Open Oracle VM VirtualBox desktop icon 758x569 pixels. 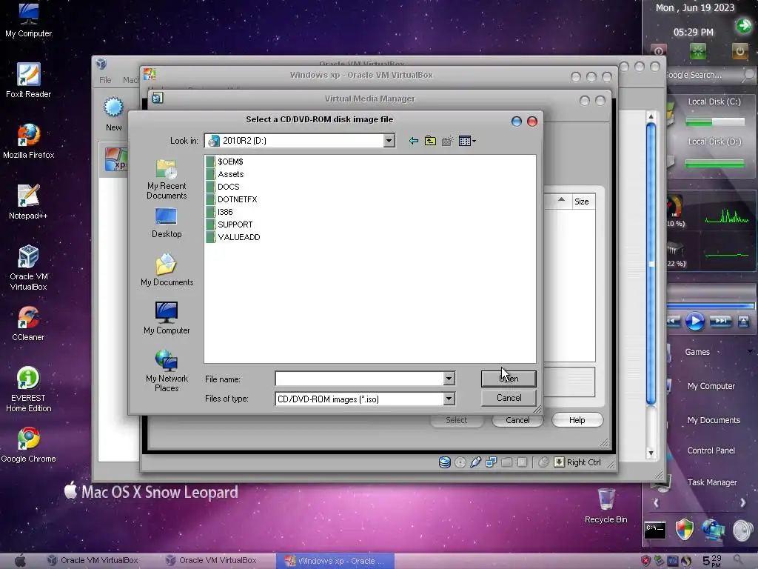point(29,267)
